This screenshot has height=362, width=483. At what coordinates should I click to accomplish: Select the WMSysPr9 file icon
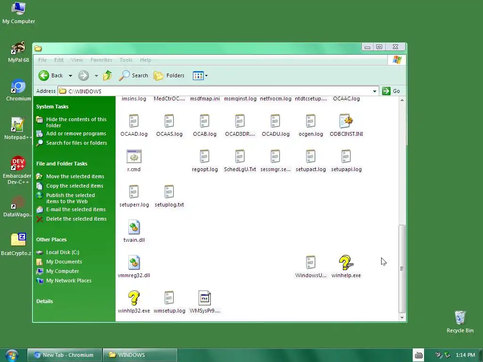(205, 298)
